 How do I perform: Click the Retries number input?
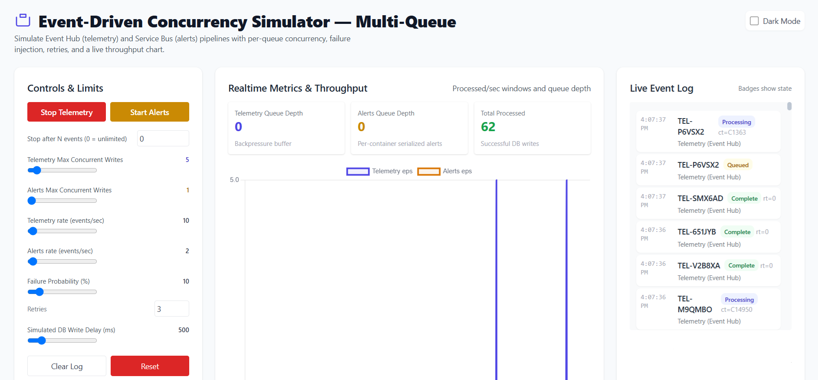coord(172,309)
